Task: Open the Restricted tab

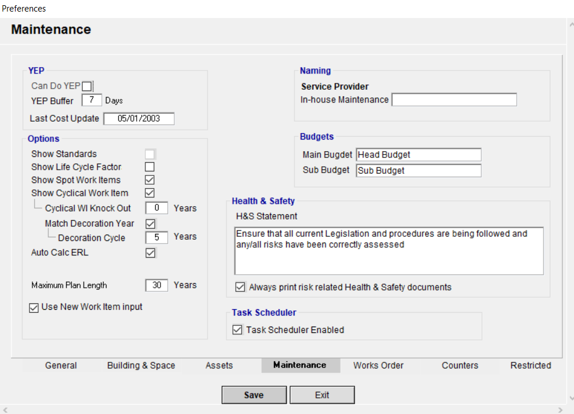Action: (531, 365)
